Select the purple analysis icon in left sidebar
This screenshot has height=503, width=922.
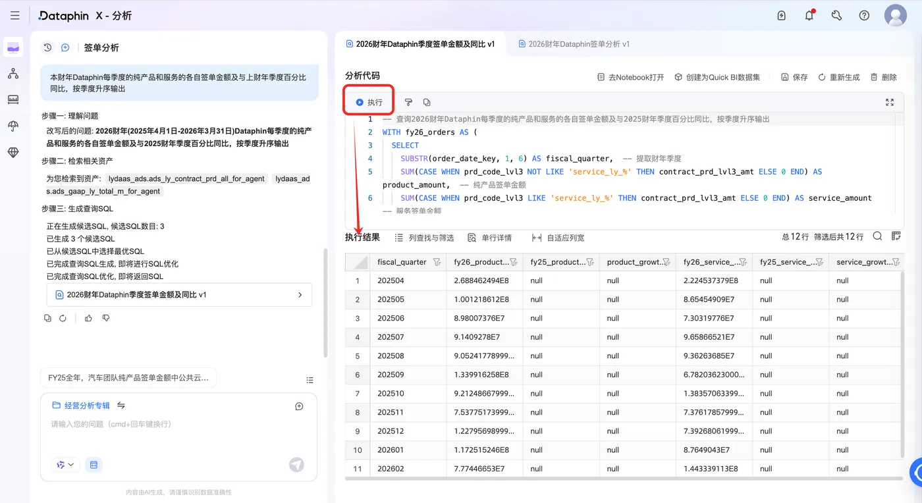[13, 47]
